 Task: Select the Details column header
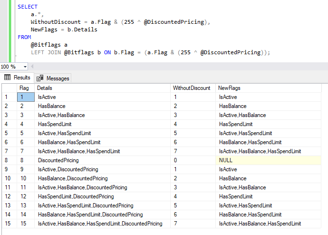point(102,88)
